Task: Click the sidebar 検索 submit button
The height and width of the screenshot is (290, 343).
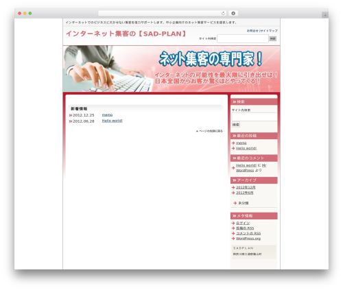Action: (236, 125)
